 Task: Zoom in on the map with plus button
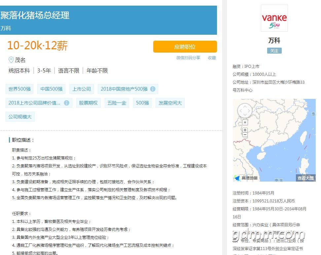point(245,130)
